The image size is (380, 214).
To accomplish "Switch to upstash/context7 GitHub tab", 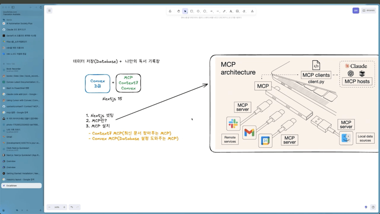I will [x=21, y=106].
